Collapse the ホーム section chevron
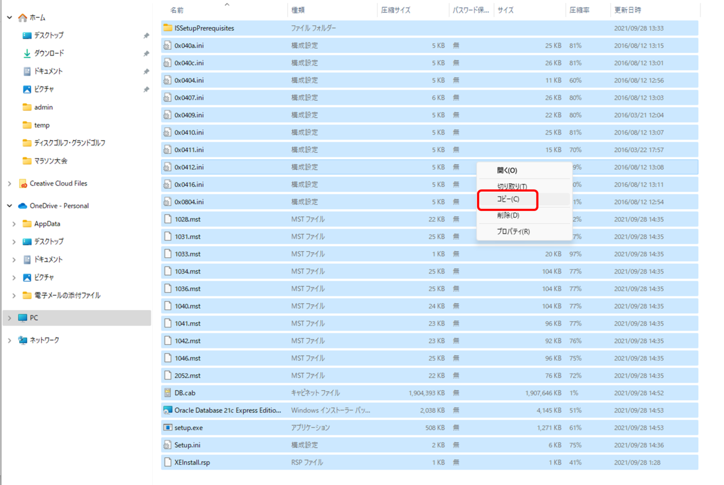The height and width of the screenshot is (485, 724). point(9,17)
